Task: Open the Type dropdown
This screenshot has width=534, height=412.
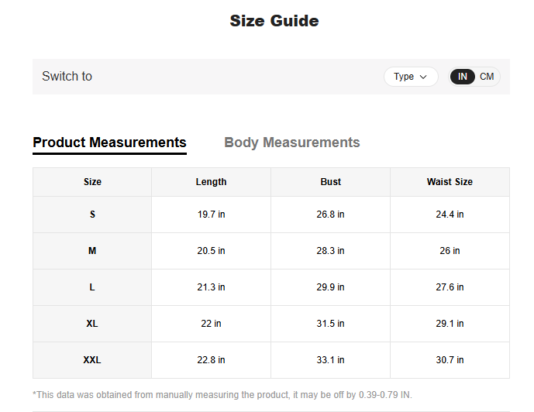Action: (x=410, y=77)
